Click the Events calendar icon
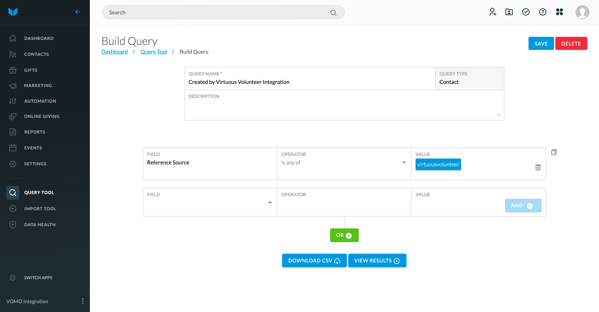Screen dimensions: 599x312 click(x=13, y=148)
